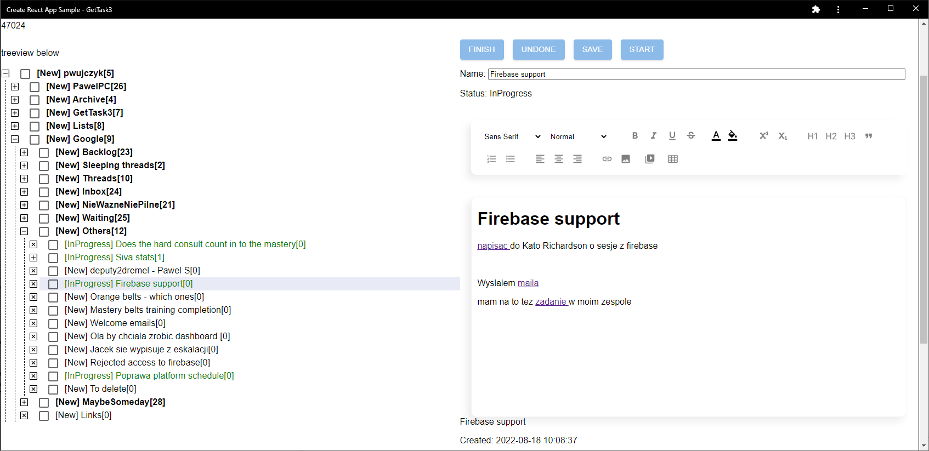Click into the Name input field
The image size is (929, 451).
696,74
